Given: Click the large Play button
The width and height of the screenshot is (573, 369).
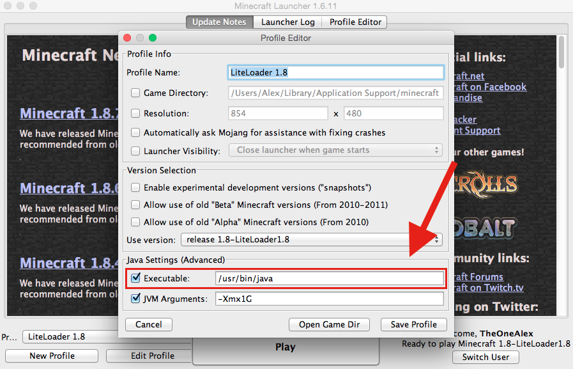Looking at the screenshot, I should (286, 349).
